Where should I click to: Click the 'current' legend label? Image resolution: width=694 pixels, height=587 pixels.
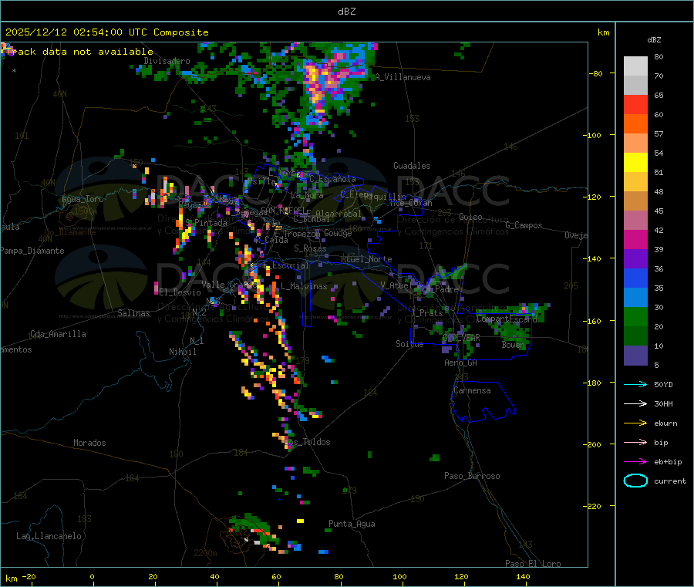(670, 481)
